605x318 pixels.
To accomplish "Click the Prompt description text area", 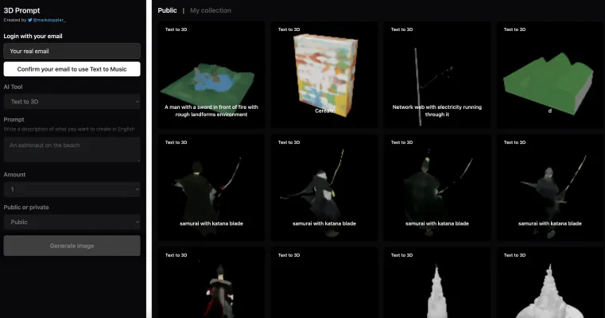I will click(x=72, y=149).
